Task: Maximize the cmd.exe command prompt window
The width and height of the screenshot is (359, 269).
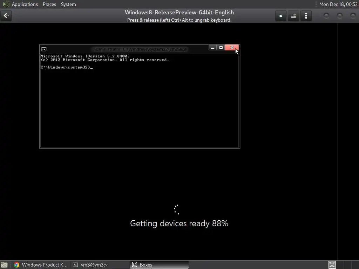Action: point(221,48)
